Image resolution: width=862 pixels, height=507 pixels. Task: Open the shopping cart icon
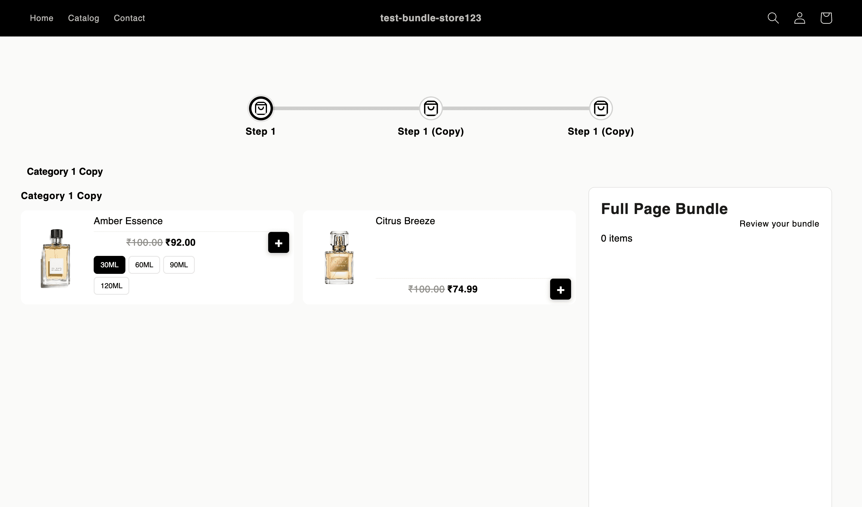pos(826,18)
